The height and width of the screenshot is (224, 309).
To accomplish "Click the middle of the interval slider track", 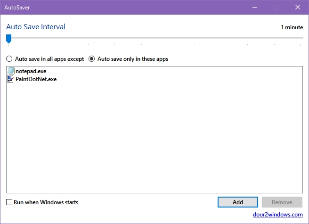I will 154,38.
